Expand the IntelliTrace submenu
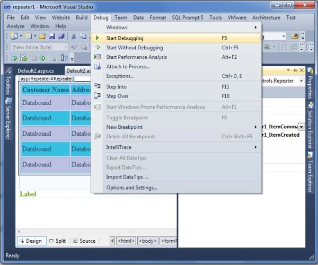 pyautogui.click(x=176, y=147)
